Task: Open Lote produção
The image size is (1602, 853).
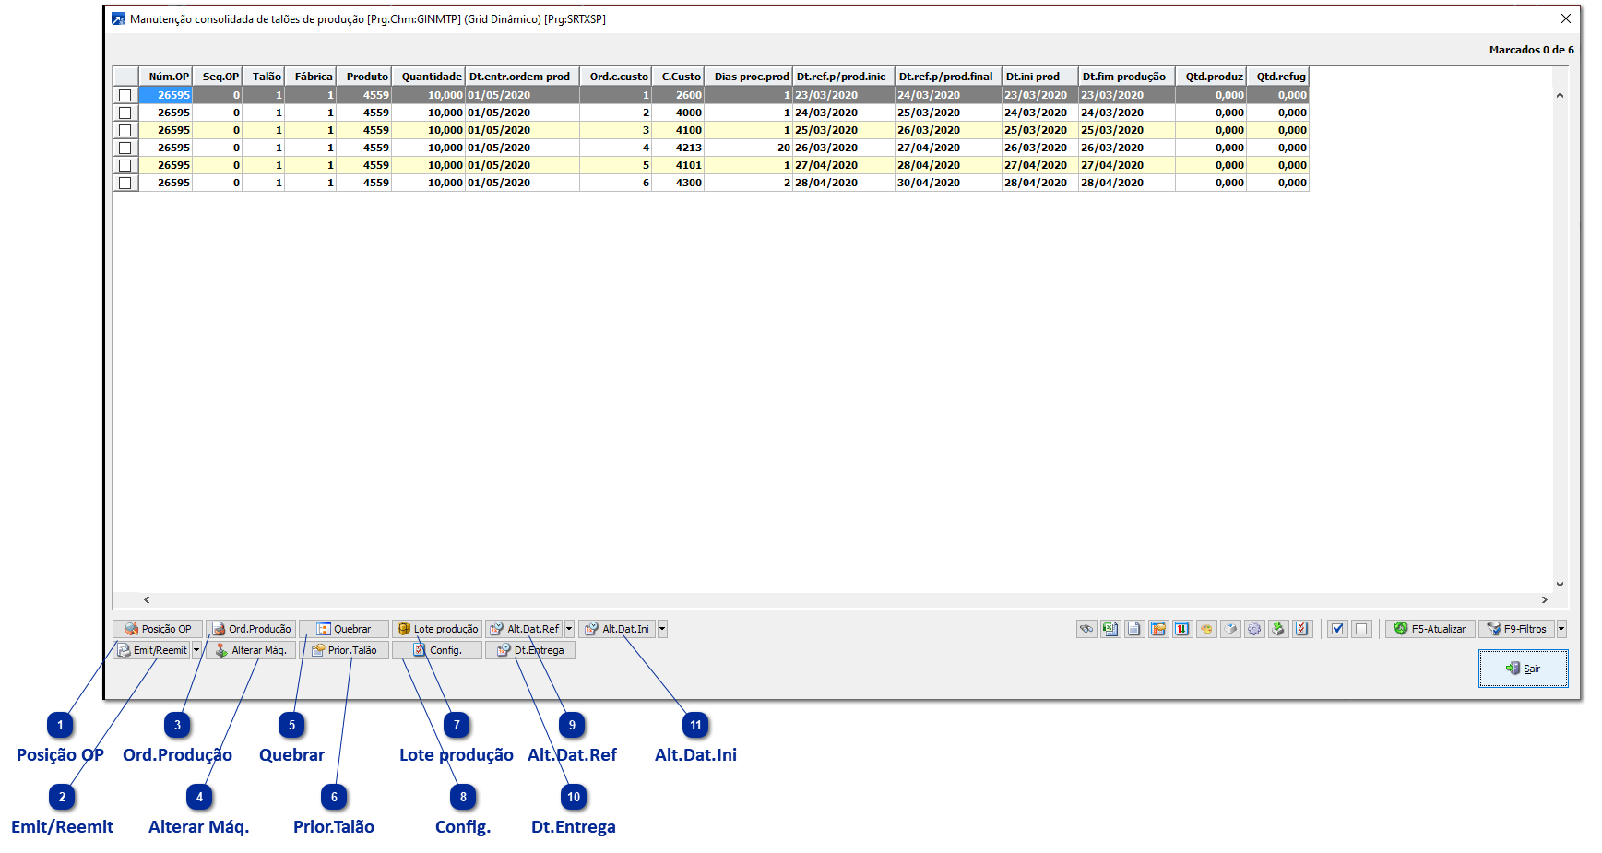Action: (x=437, y=629)
